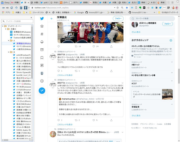Click さらに表示 under trends list
Viewport: 180px width, 142px height.
(x=136, y=116)
